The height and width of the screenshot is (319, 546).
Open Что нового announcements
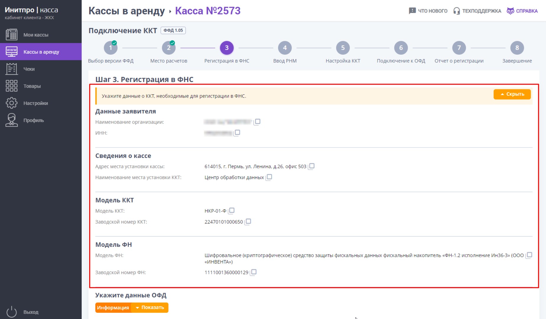(428, 11)
